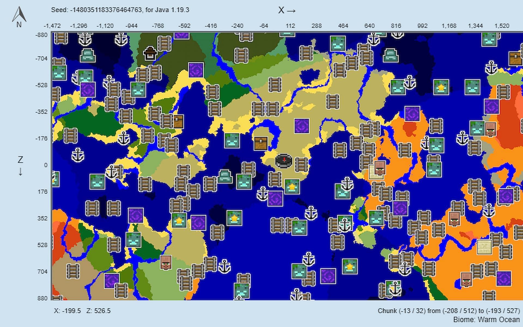
Task: Select the ocean monument southwest of spawn
Action: pos(225,176)
